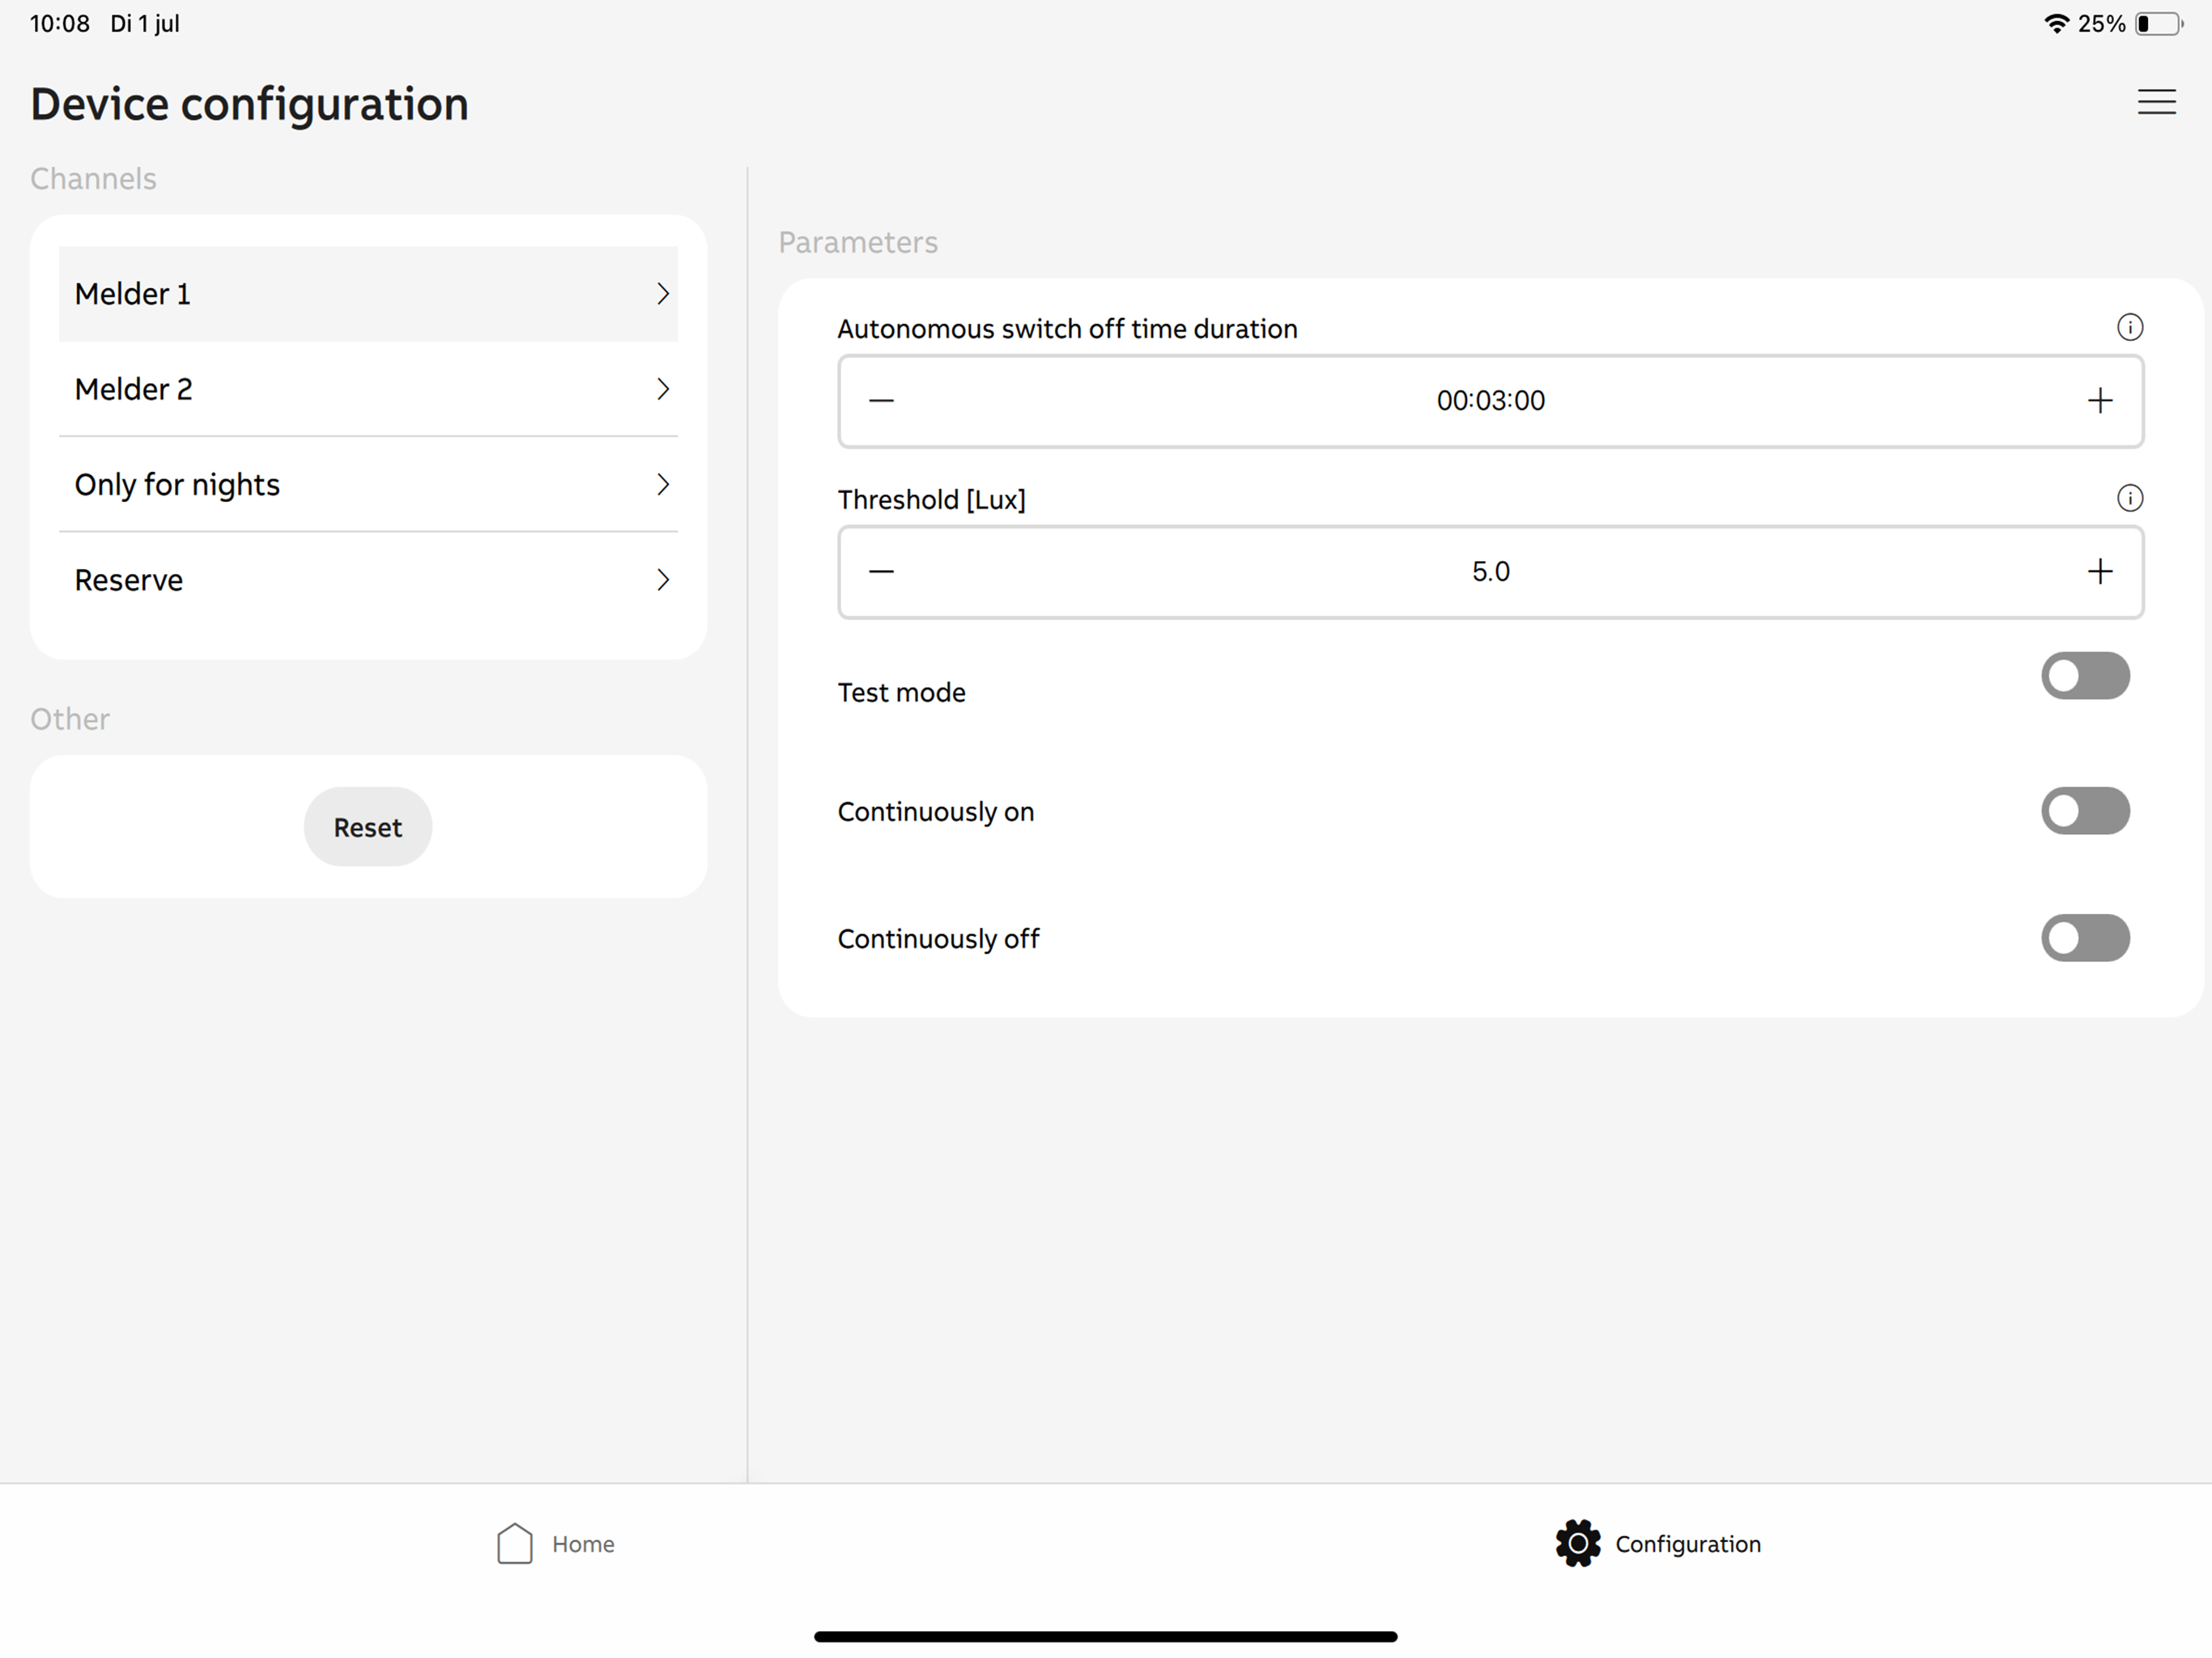This screenshot has width=2212, height=1658.
Task: Increase switch off time duration with plus
Action: (x=2099, y=401)
